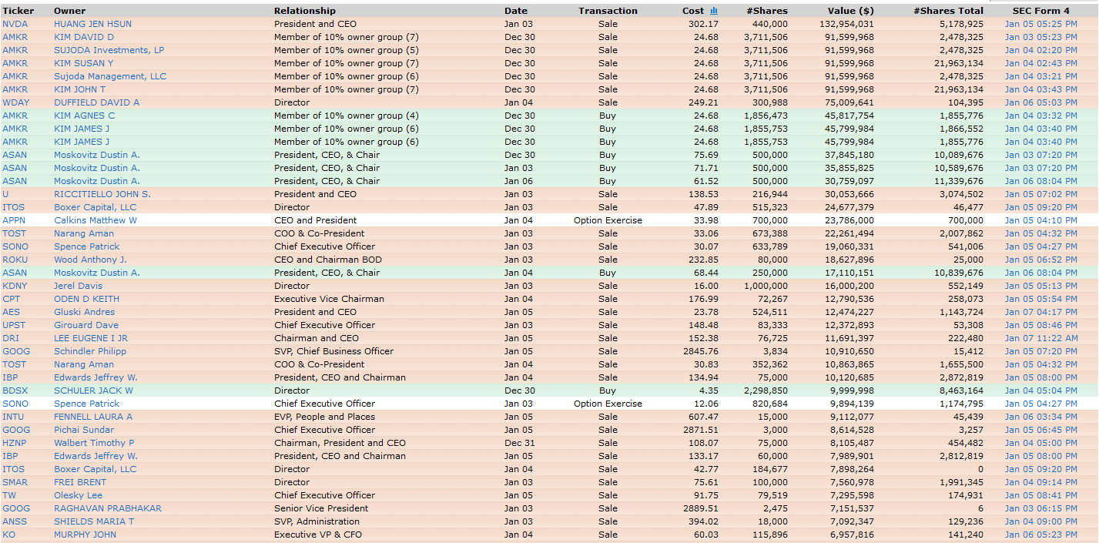Open the ROKU ticker link
Viewport: 1099px width, 543px height.
click(15, 260)
